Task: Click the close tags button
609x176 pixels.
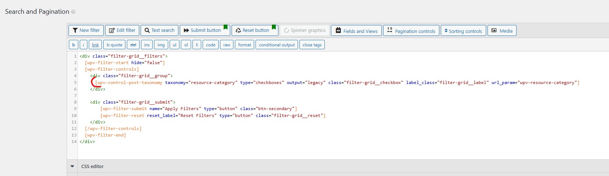Action: pyautogui.click(x=312, y=45)
